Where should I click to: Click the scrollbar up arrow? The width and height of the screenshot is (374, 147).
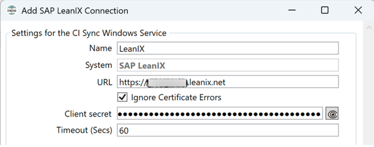[369, 27]
